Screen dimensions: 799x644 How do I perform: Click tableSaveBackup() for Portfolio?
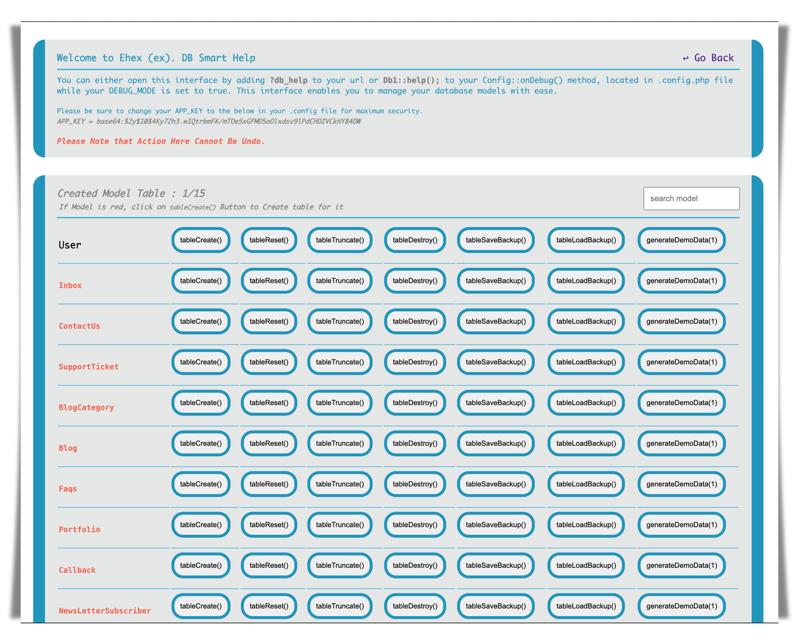(x=496, y=525)
